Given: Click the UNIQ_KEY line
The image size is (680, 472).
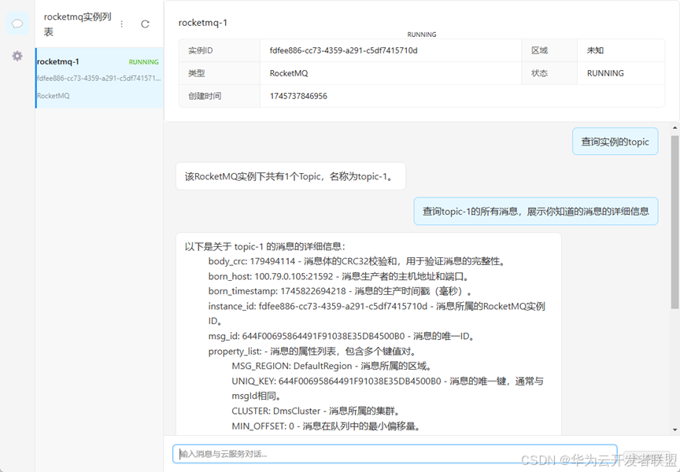Looking at the screenshot, I should 387,389.
